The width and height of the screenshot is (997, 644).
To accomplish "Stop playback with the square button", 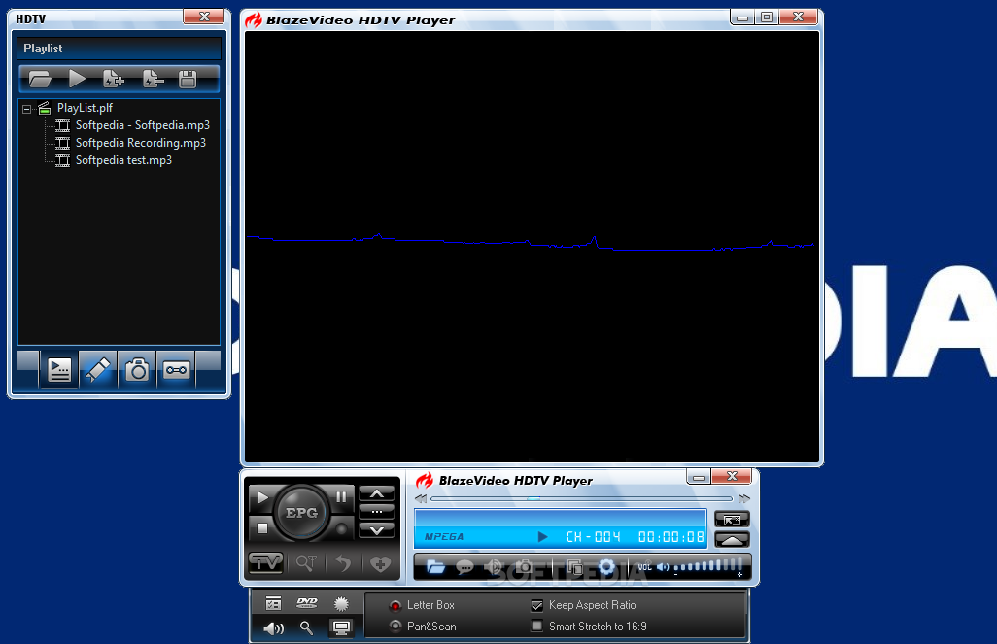I will tap(262, 527).
